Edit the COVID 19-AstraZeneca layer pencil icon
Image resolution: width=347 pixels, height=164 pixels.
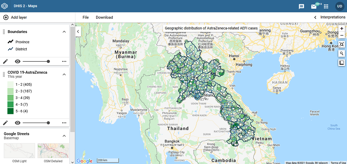[5, 123]
